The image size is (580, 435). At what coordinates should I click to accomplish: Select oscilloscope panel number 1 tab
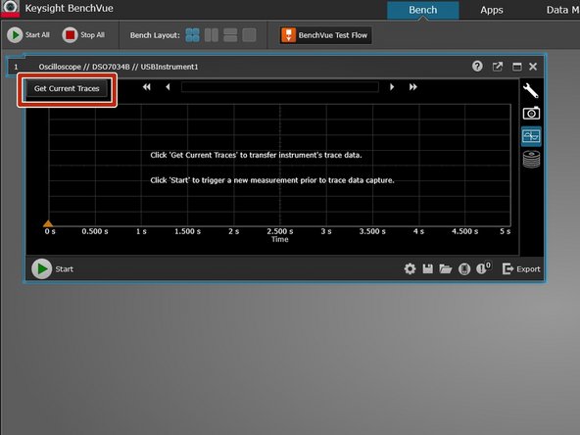(x=16, y=67)
